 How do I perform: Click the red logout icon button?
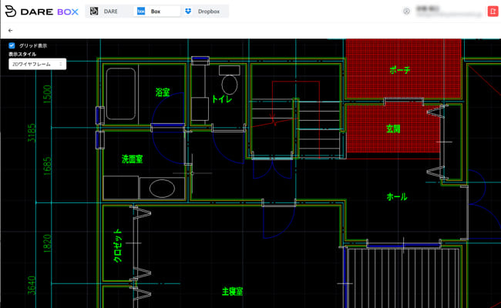[x=493, y=12]
